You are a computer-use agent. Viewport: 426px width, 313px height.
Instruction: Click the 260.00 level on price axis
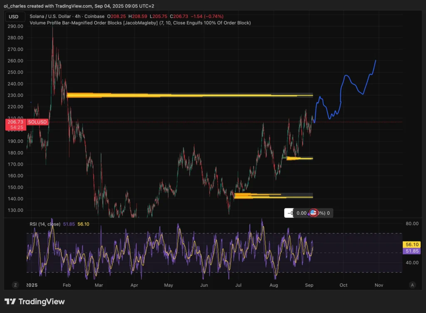(15, 61)
